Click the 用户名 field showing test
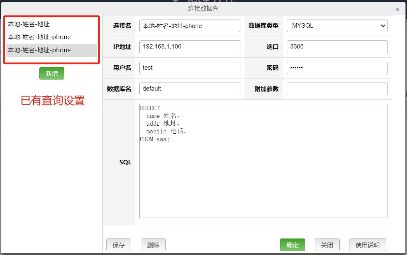This screenshot has height=255, width=407. pos(190,68)
